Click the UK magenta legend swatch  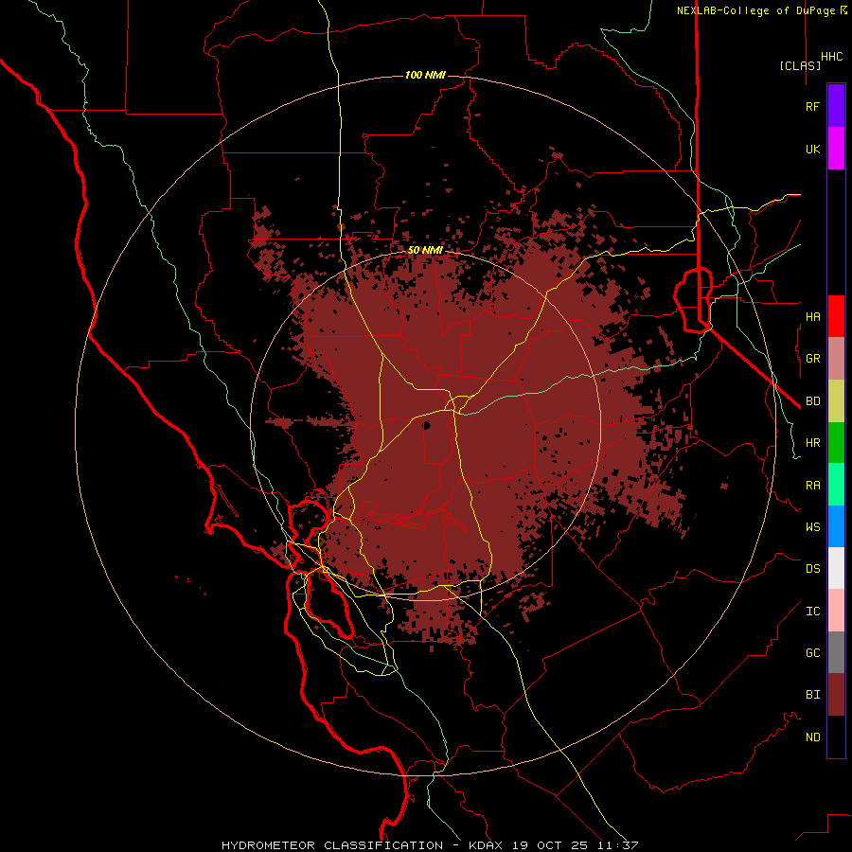[836, 149]
